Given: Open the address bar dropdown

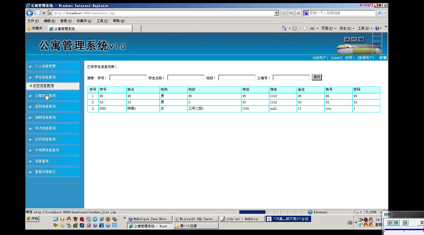Looking at the screenshot, I should click(277, 13).
